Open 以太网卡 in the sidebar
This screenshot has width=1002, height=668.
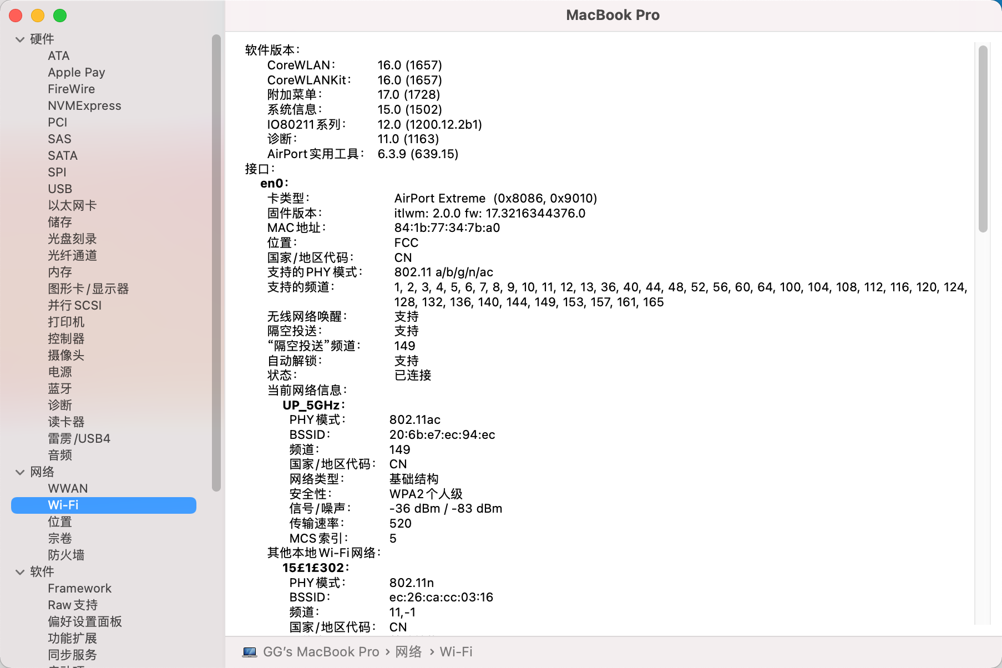(72, 206)
